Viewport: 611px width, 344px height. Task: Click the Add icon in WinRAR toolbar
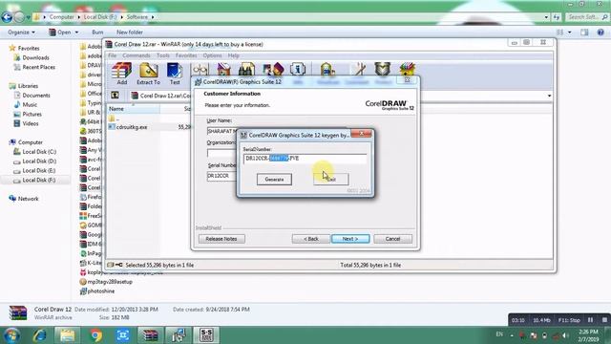(121, 74)
